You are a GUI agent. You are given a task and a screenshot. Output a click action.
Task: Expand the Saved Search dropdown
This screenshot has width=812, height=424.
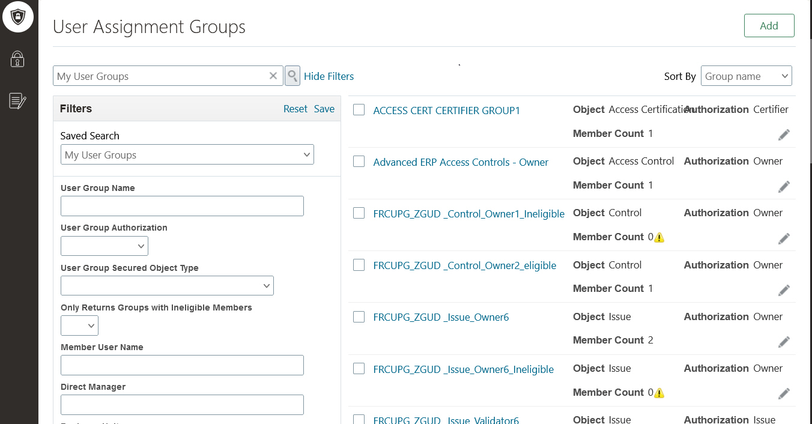(187, 155)
